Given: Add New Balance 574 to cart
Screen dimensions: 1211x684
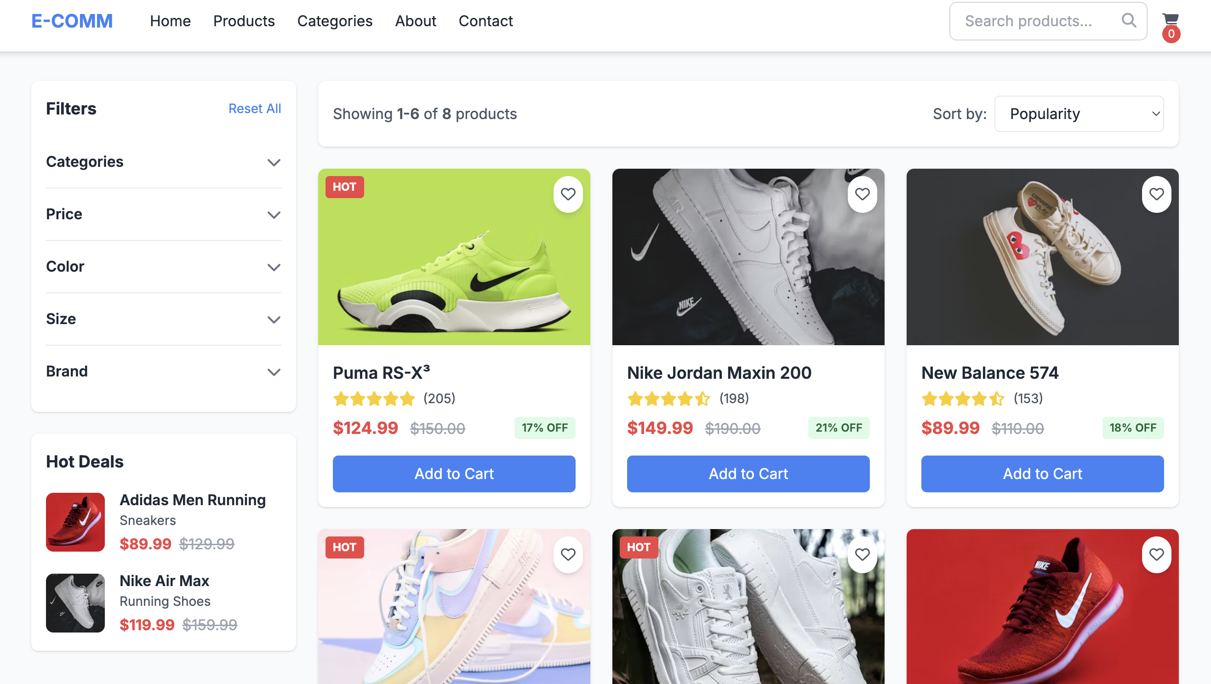Looking at the screenshot, I should click(x=1042, y=474).
